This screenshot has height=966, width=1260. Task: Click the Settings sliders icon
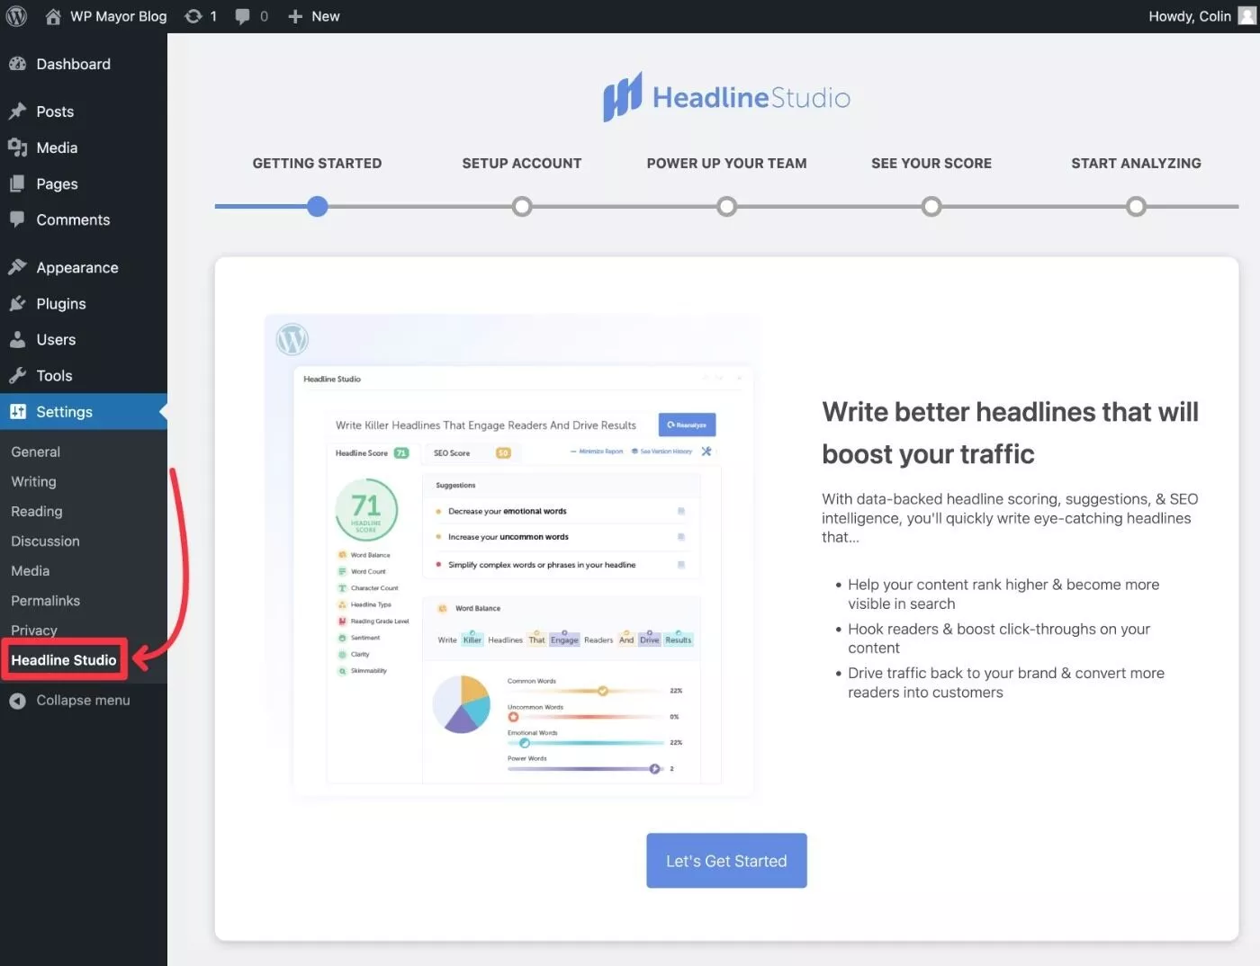(17, 411)
